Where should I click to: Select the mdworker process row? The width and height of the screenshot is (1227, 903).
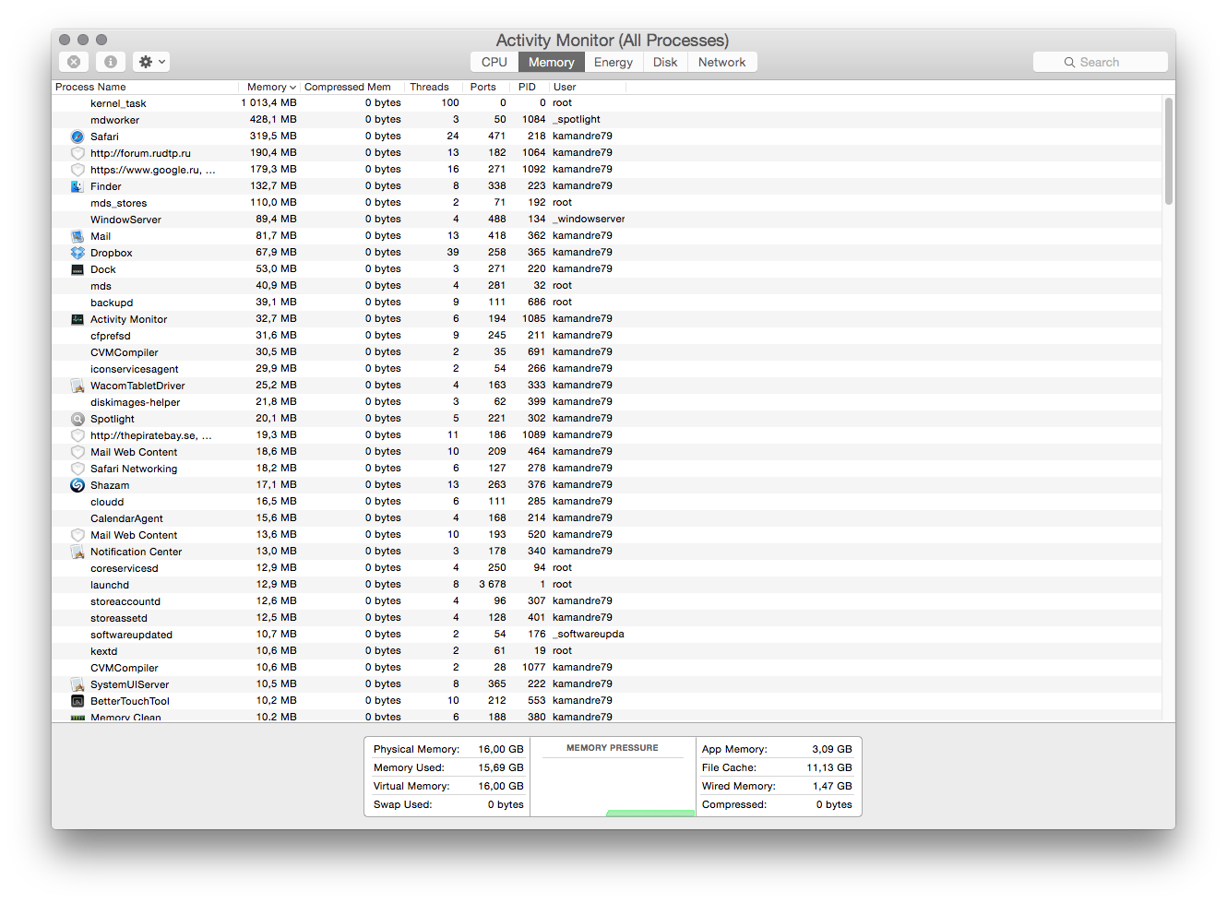607,120
